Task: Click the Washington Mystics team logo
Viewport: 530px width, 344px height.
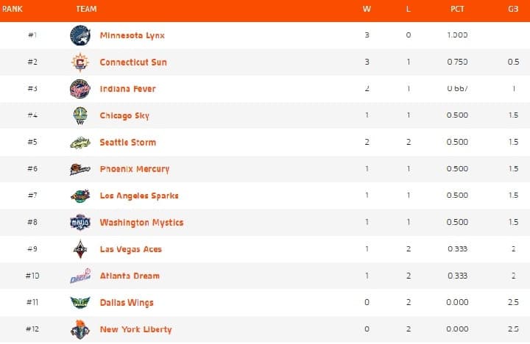Action: pyautogui.click(x=79, y=222)
